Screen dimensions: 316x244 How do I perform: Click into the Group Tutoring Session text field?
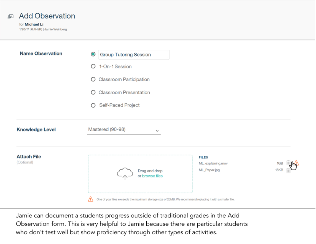134,55
